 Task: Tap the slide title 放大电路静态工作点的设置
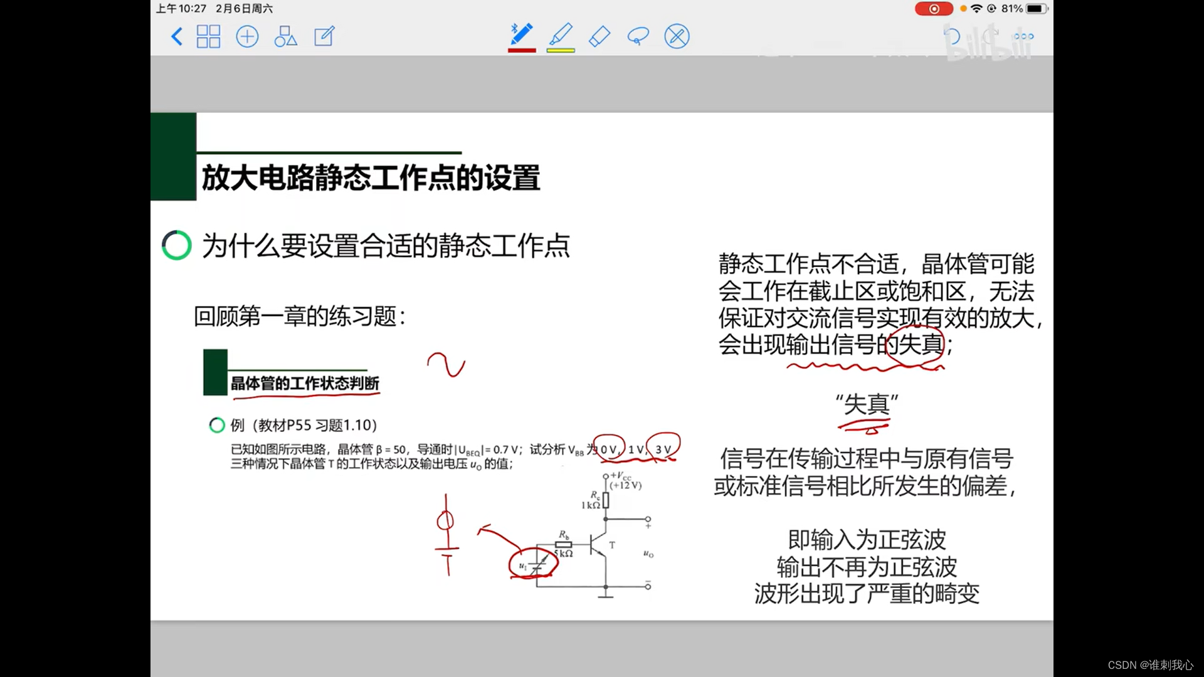(x=371, y=178)
